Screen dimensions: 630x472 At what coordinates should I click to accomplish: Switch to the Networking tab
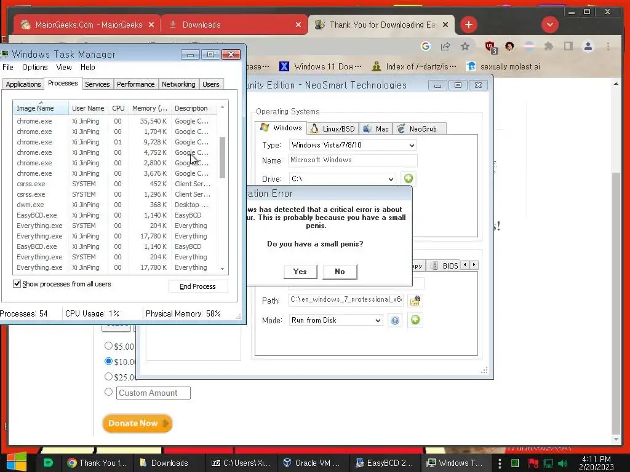click(x=178, y=84)
